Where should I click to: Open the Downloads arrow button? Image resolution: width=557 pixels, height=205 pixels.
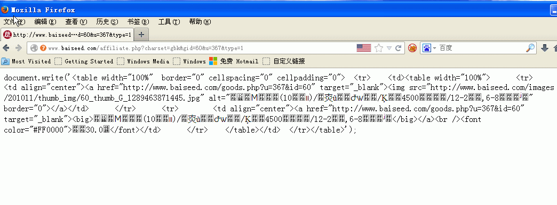(x=545, y=48)
